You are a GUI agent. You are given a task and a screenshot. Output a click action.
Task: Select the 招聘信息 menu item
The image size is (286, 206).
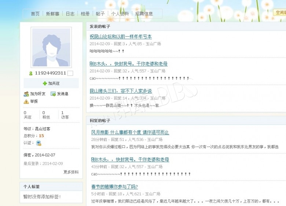point(144,14)
